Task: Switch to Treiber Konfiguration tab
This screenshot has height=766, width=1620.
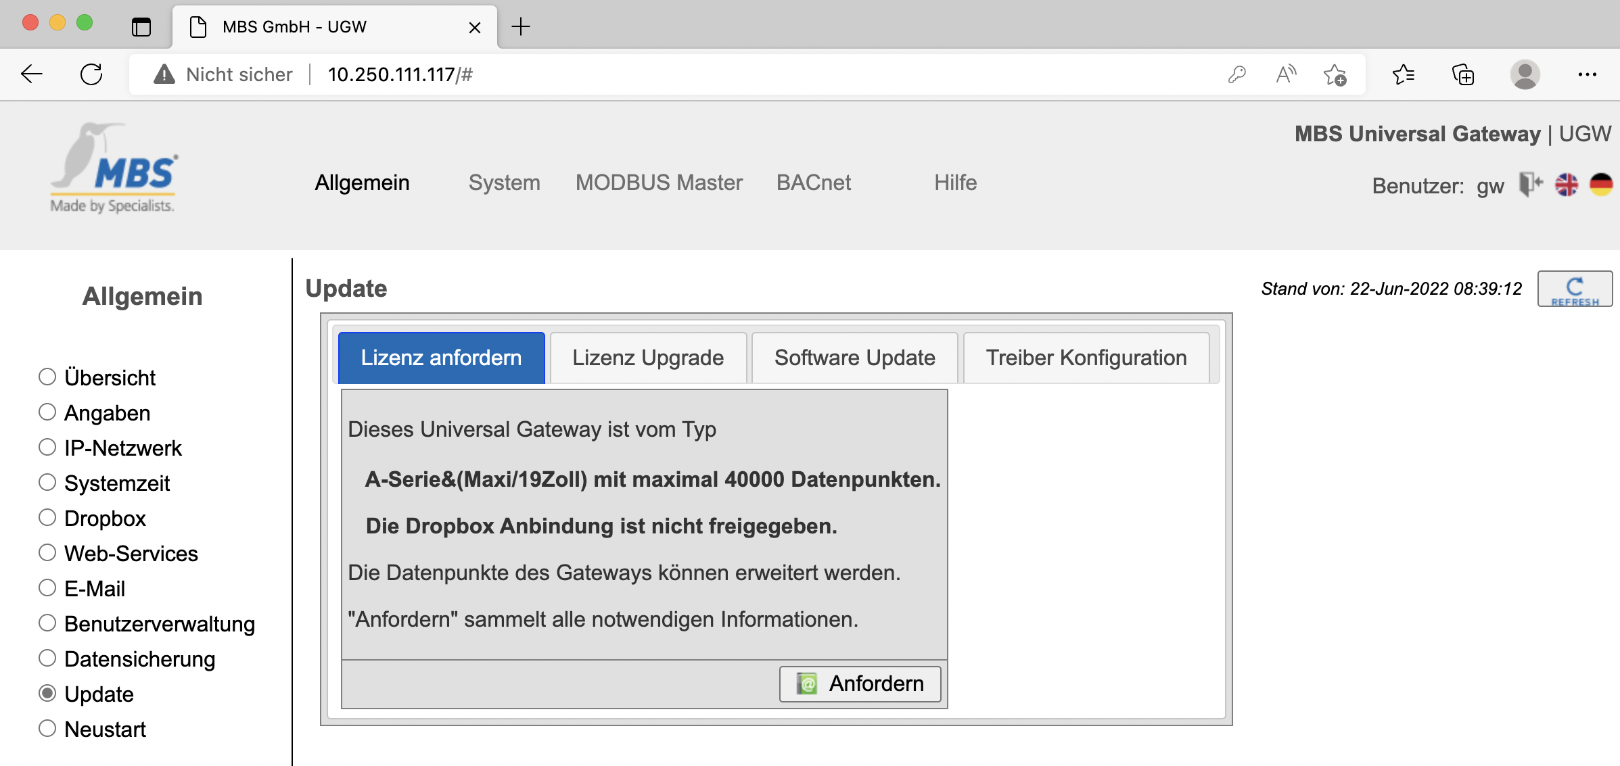Action: pos(1086,358)
